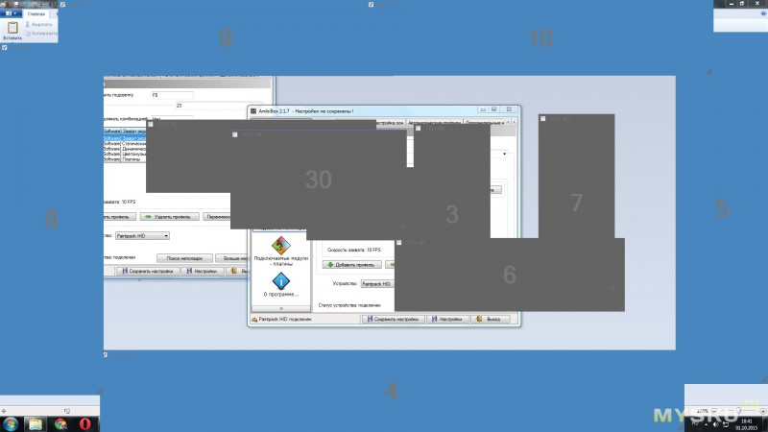
Task: Select the Динамический фон list row
Action: (x=125, y=149)
